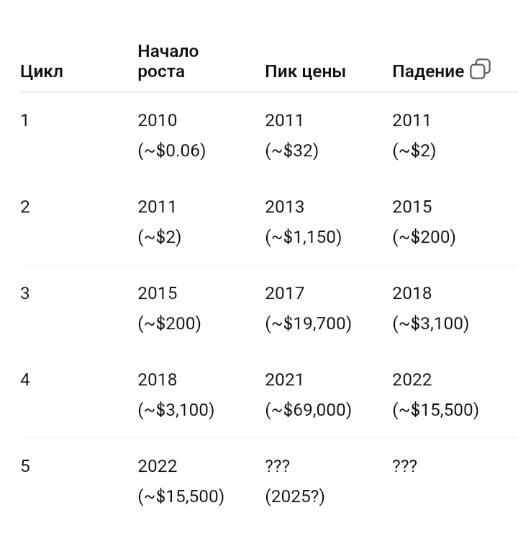Screen dimensions: 518x554
Task: Select the "Начало роста" column header
Action: click(x=168, y=61)
